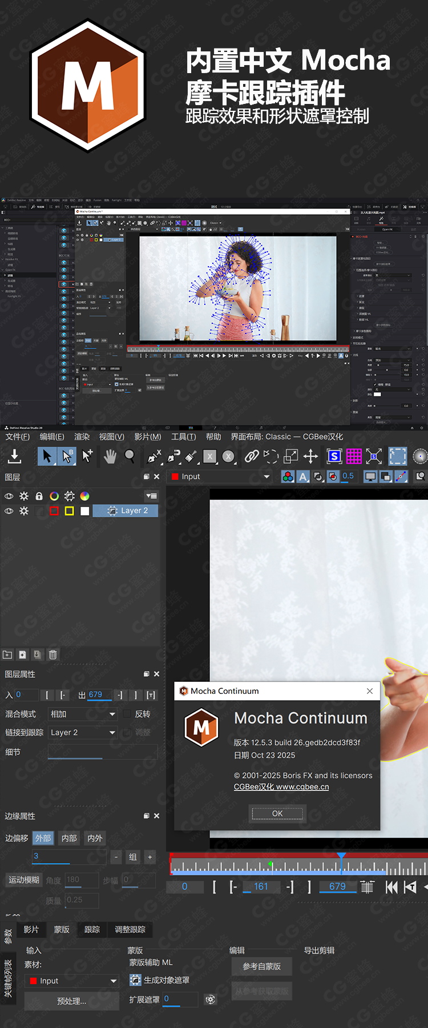Toggle the 运动模糊 motion blur button

point(24,880)
